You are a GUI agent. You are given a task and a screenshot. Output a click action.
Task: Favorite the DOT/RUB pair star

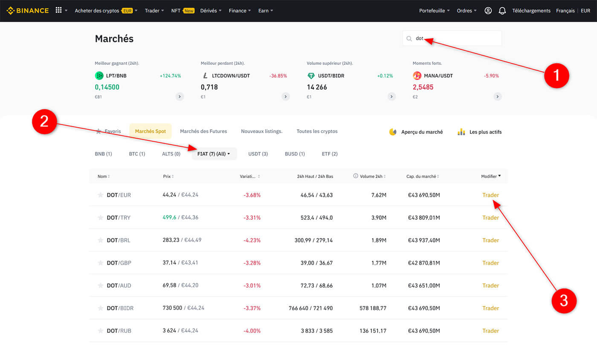[x=101, y=331]
